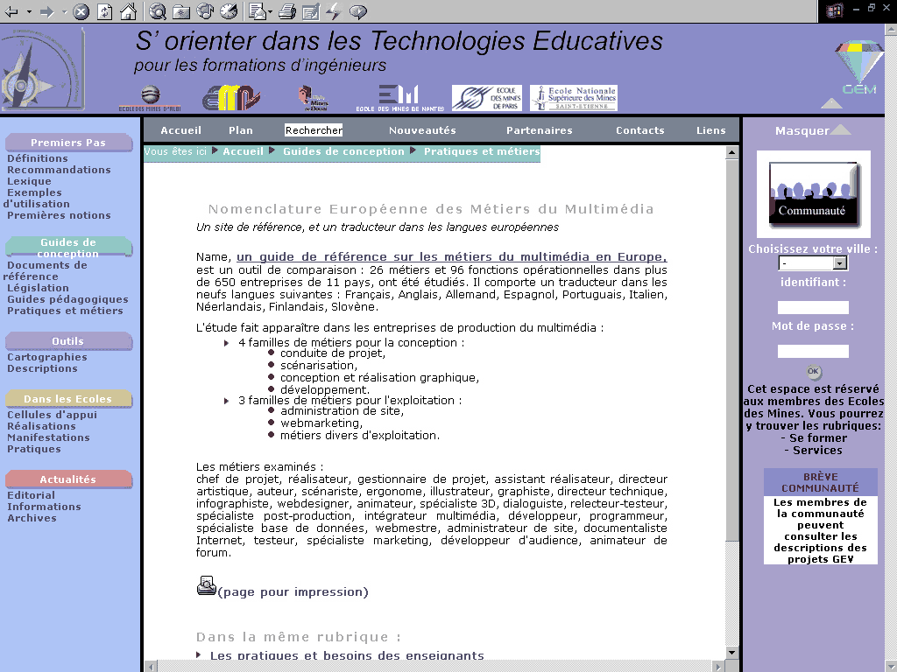
Task: Open the Guides pédagogiques sidebar link
Action: (x=67, y=299)
